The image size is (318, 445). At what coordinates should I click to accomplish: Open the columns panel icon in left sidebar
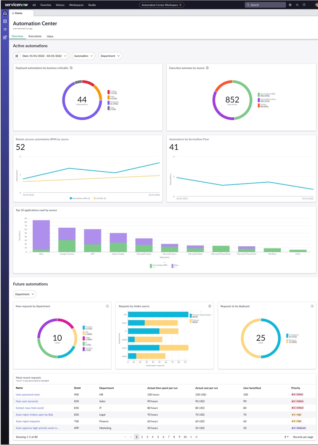coord(5,21)
